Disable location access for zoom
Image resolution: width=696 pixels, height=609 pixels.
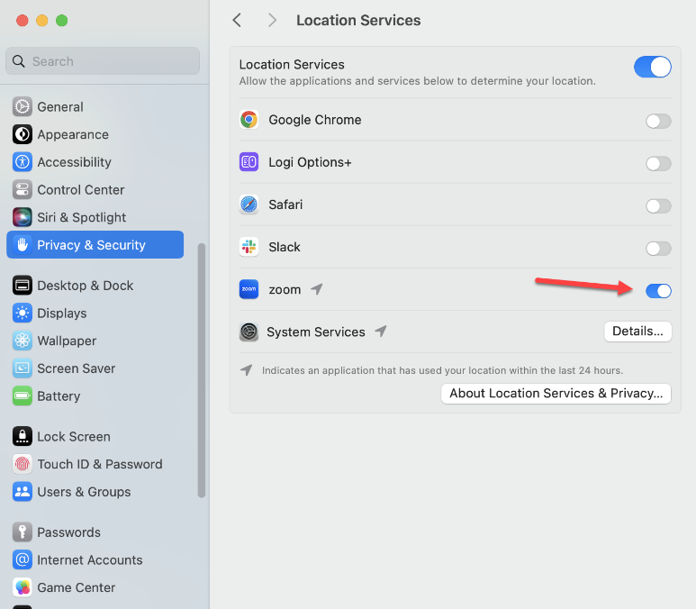(x=658, y=290)
